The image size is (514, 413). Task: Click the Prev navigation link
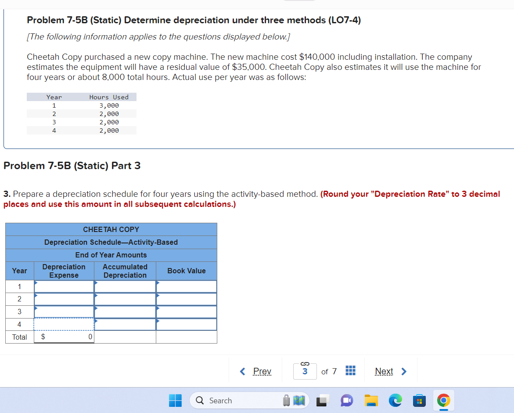coord(262,371)
